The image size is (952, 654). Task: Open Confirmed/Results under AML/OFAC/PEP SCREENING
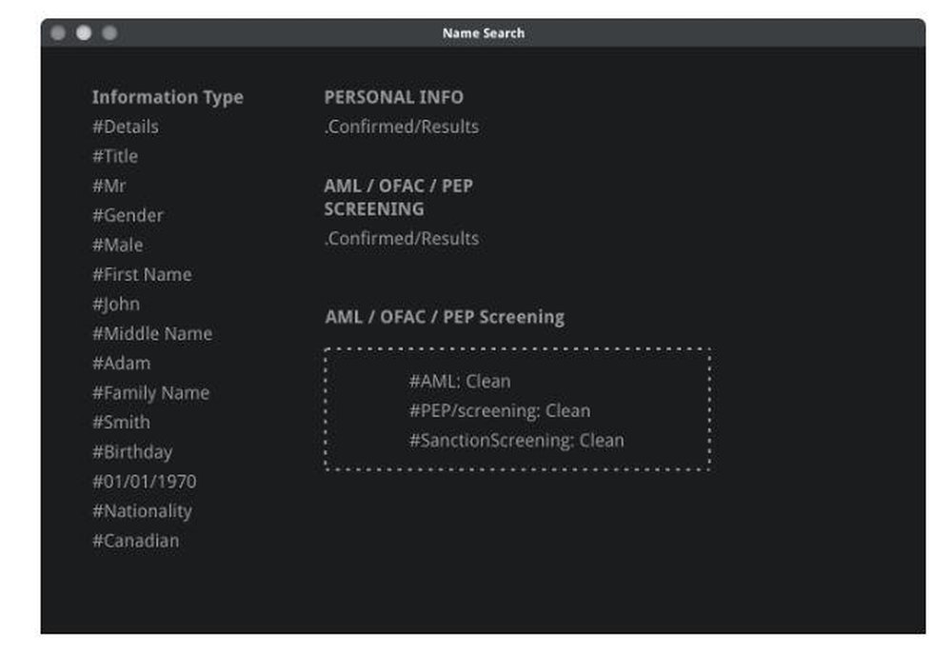[401, 238]
